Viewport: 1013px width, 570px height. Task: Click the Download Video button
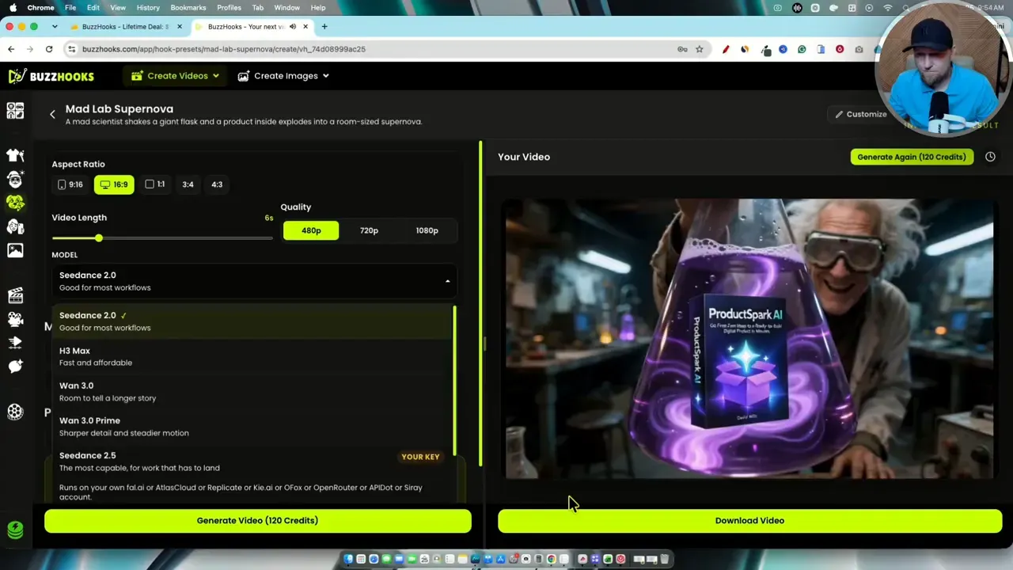(749, 521)
